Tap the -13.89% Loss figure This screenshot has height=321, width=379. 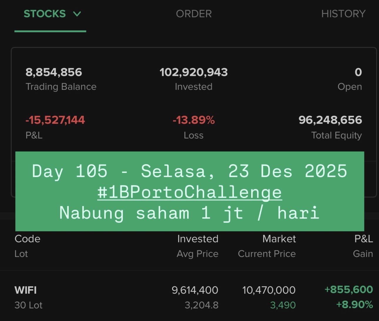194,120
